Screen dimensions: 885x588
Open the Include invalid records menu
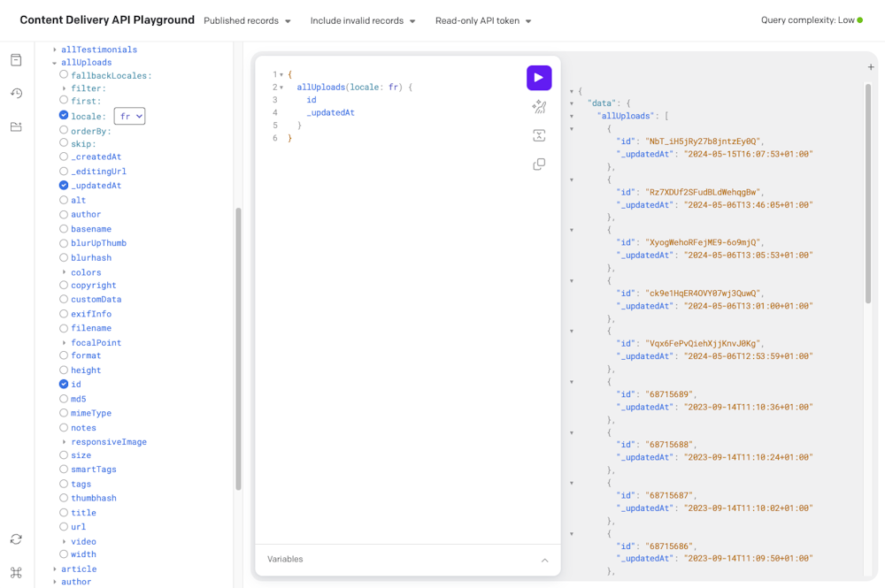point(363,20)
